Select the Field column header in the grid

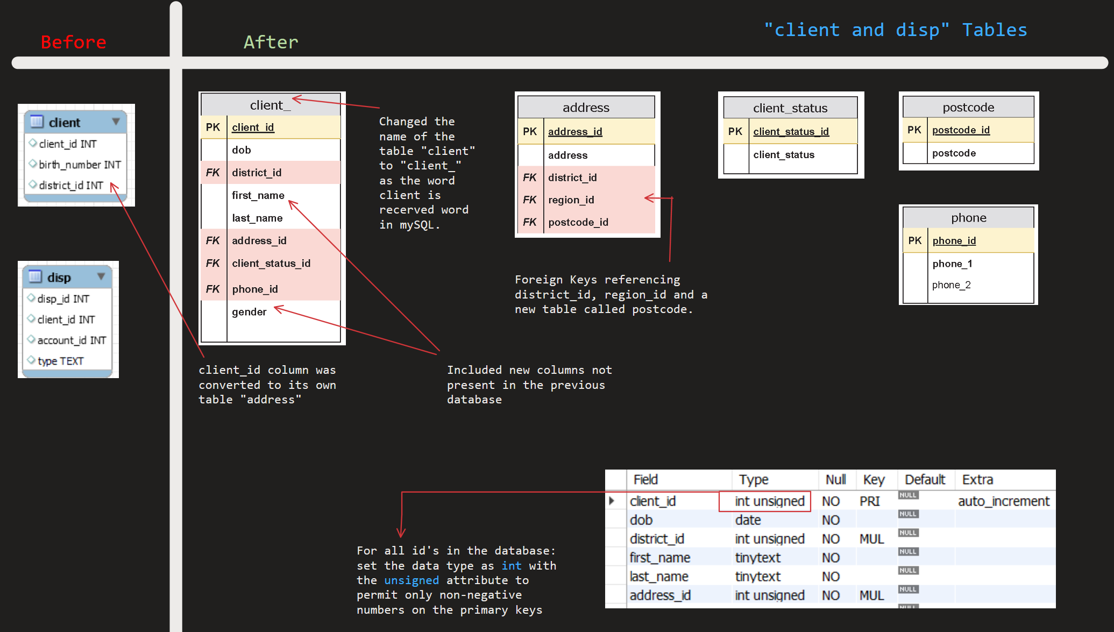click(x=645, y=480)
